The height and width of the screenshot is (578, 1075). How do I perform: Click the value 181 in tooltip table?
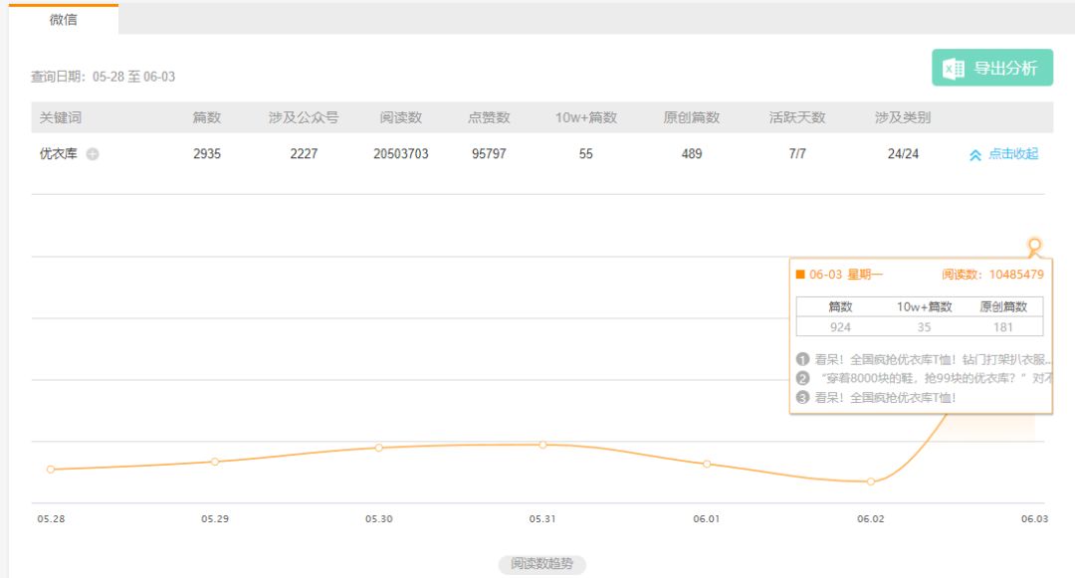[x=1003, y=327]
